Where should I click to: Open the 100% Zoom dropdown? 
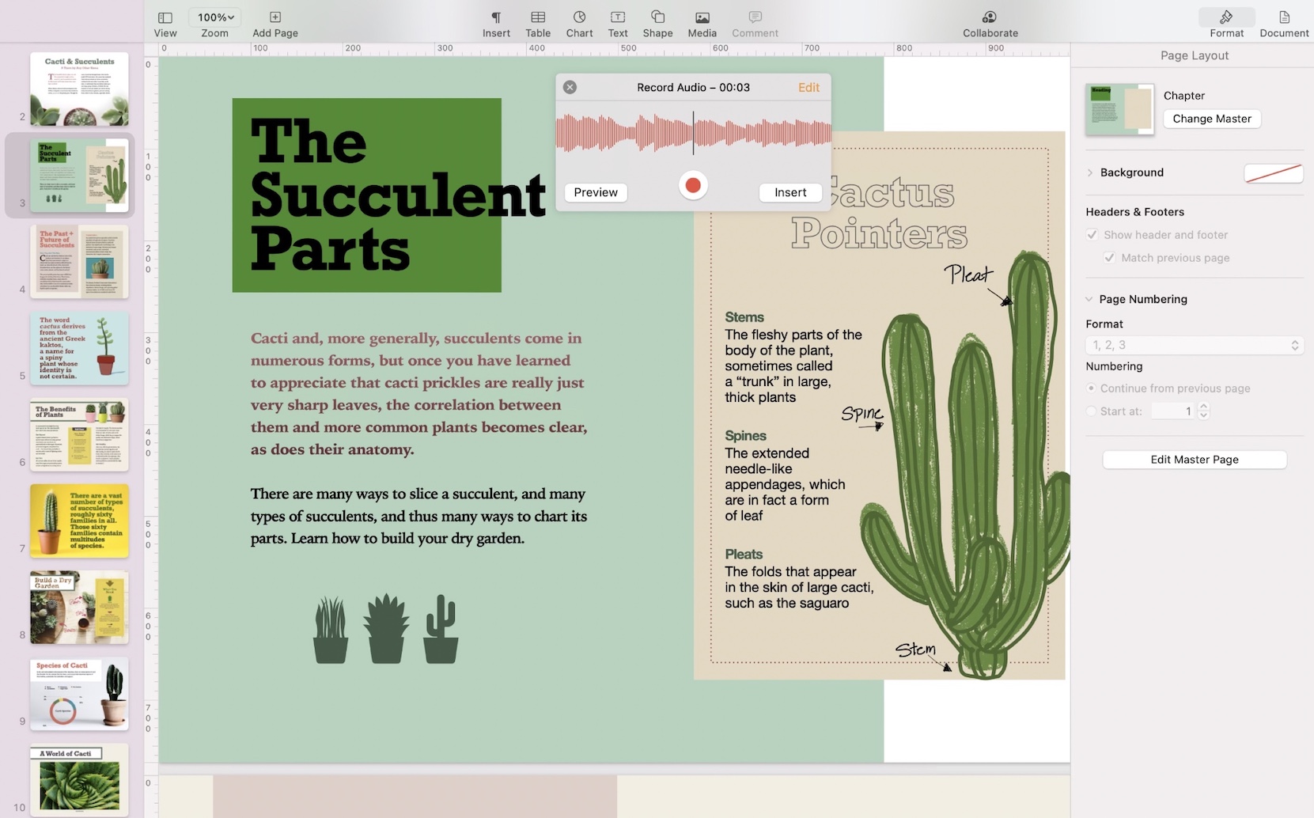tap(215, 17)
